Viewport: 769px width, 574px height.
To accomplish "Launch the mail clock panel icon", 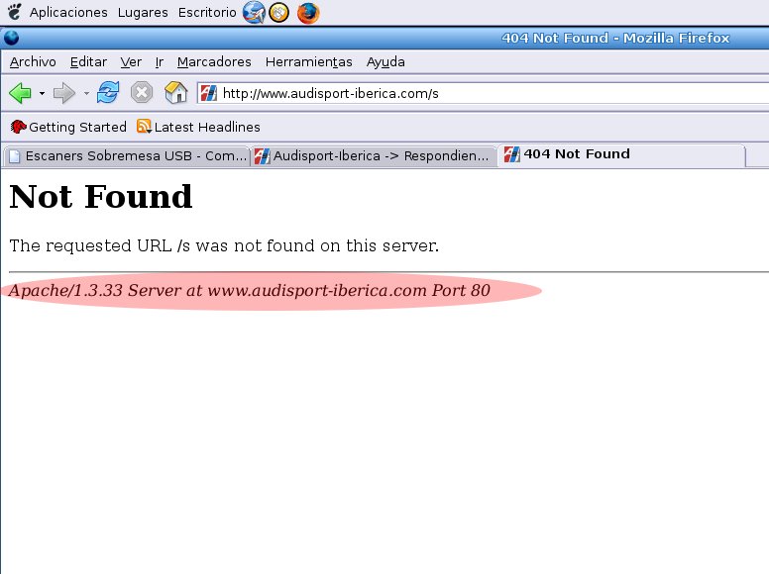I will (279, 12).
